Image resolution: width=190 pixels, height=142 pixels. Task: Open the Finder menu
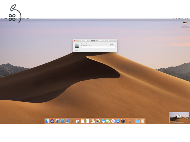tap(6, 18)
